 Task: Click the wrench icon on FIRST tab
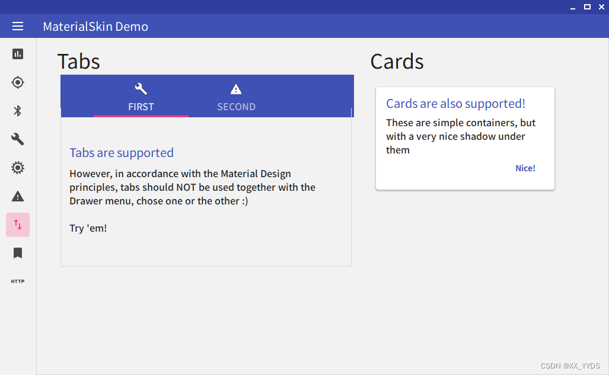tap(141, 89)
